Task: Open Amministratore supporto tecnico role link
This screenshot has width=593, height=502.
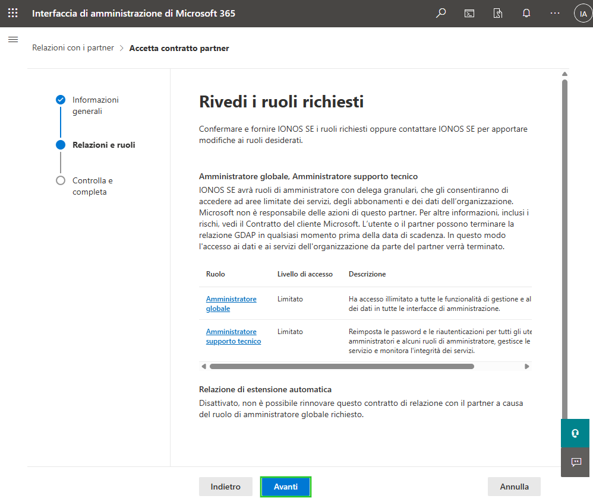Action: [x=234, y=336]
